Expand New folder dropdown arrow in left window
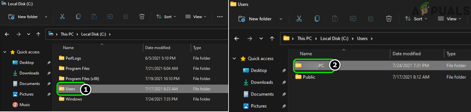Viewport: 471px width, 112px height. coord(46,17)
